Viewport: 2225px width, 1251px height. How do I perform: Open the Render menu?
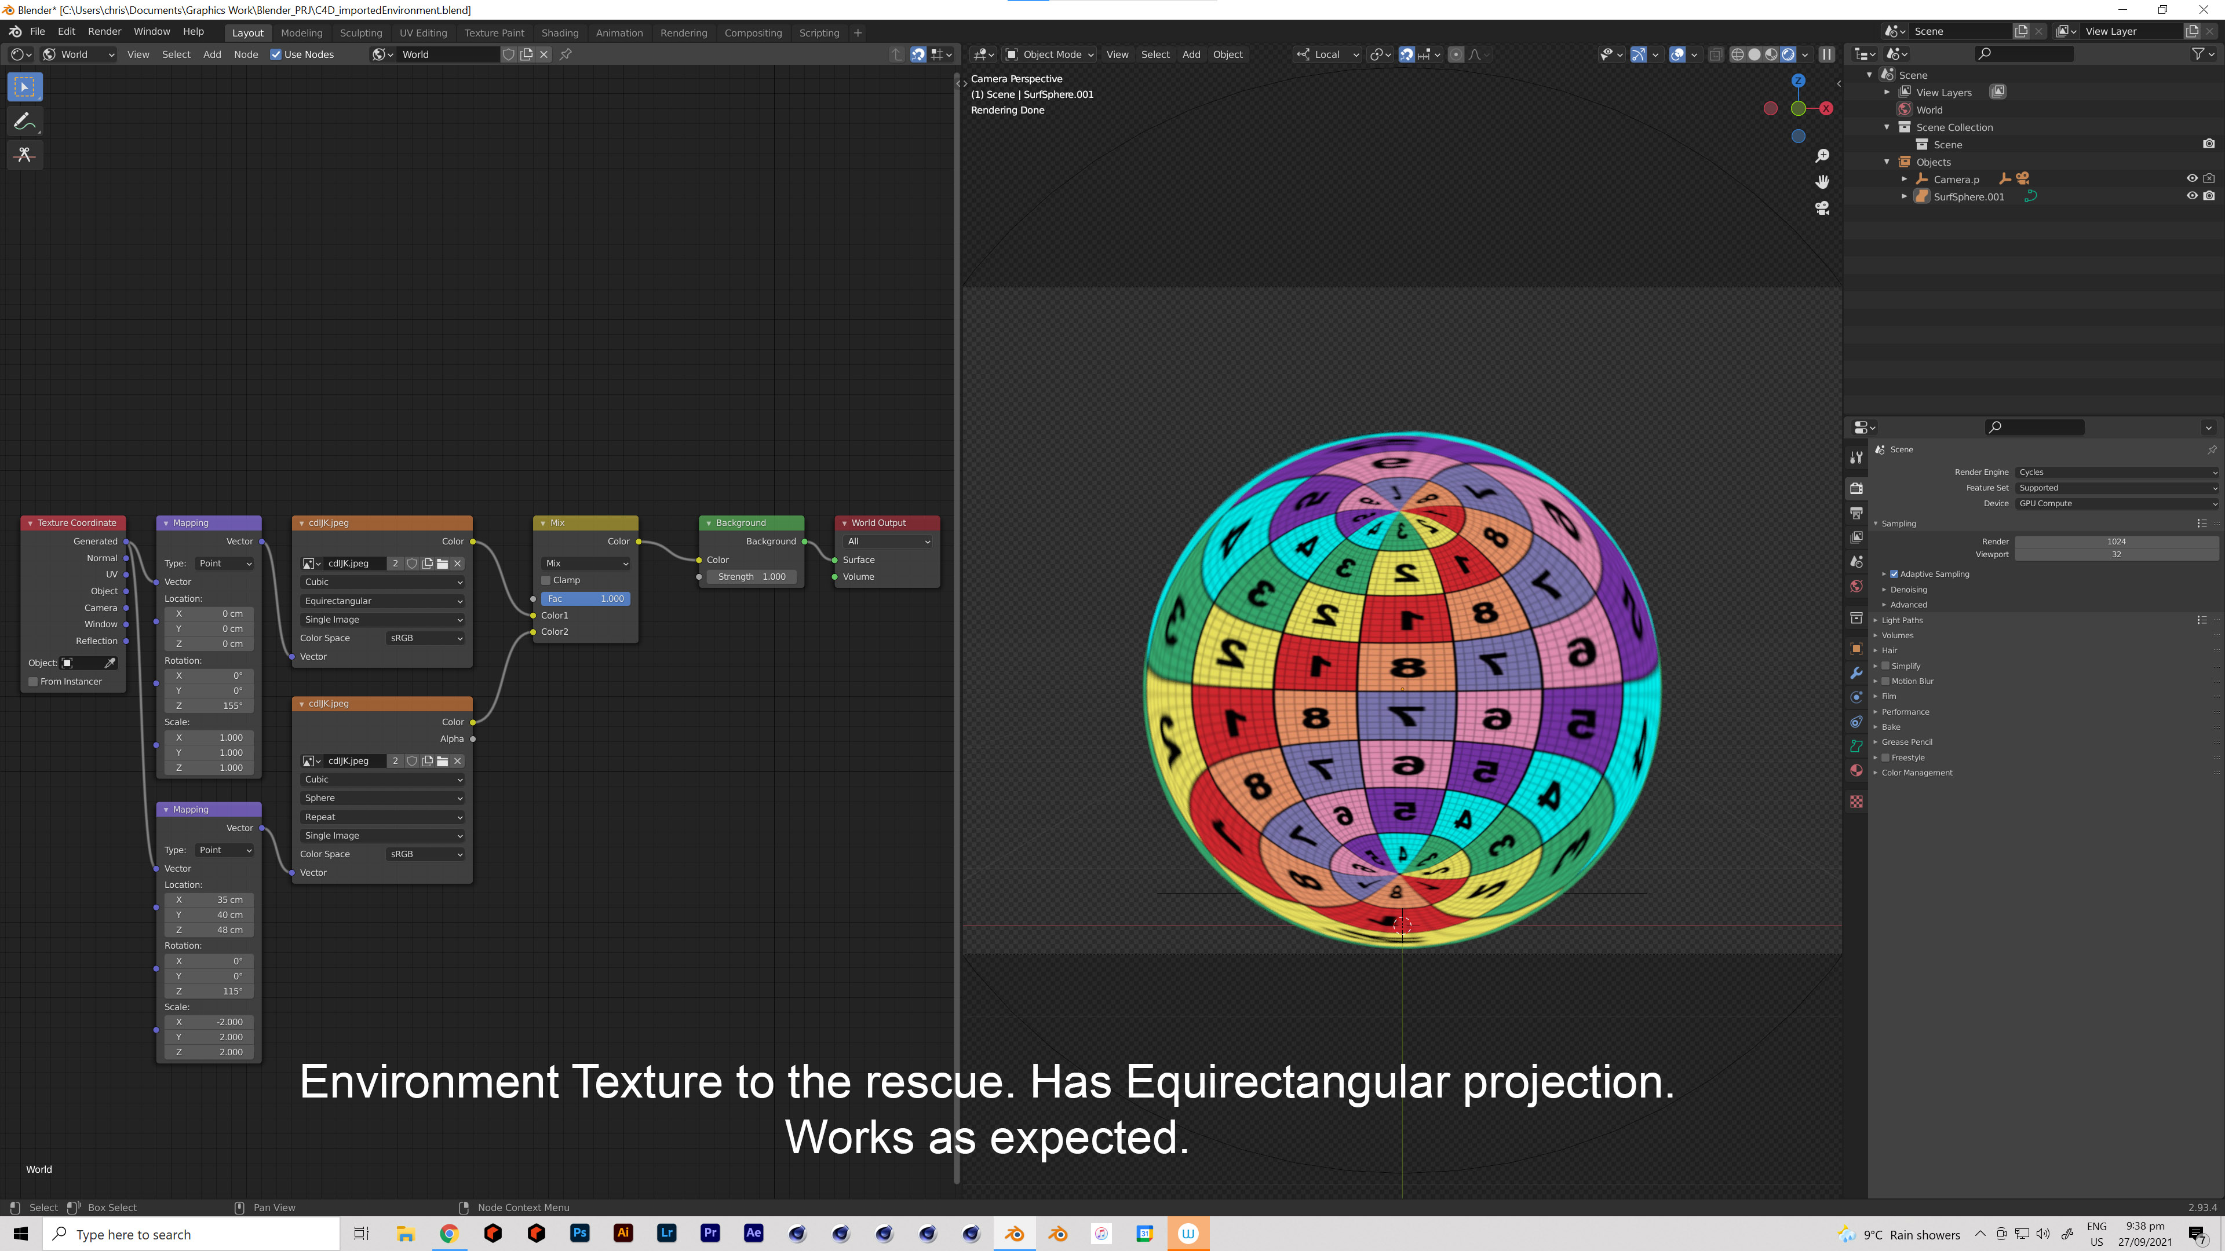[x=104, y=31]
